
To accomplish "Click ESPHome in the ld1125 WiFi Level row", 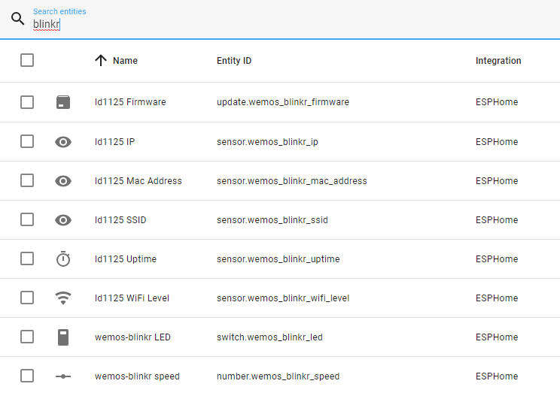I will coord(497,298).
